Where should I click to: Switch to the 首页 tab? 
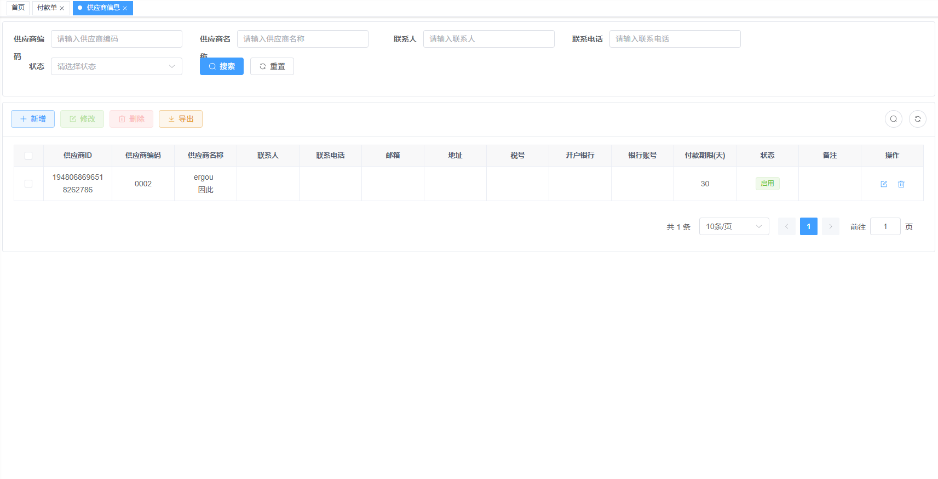18,8
